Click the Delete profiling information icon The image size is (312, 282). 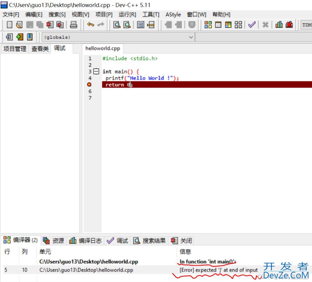point(289,25)
